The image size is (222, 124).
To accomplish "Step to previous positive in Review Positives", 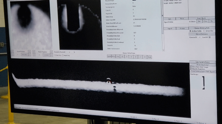I will 13,54.
